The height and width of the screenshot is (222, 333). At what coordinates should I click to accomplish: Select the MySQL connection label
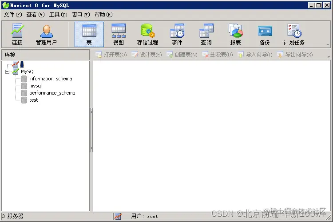click(28, 71)
